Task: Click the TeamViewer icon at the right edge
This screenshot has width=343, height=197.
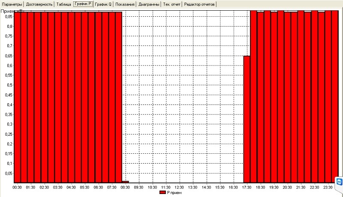Action: pos(339,182)
